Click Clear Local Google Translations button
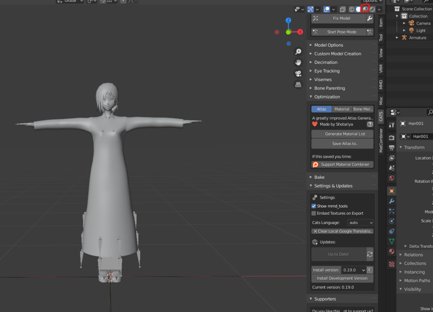Viewport: 433px width, 312px height. [343, 231]
